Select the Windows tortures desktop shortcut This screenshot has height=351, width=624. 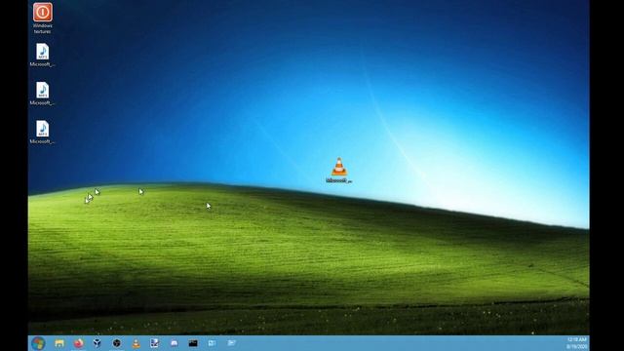click(43, 18)
